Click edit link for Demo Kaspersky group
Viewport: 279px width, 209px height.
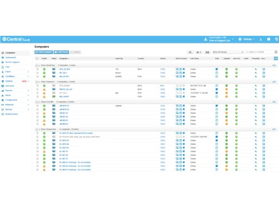pos(274,129)
